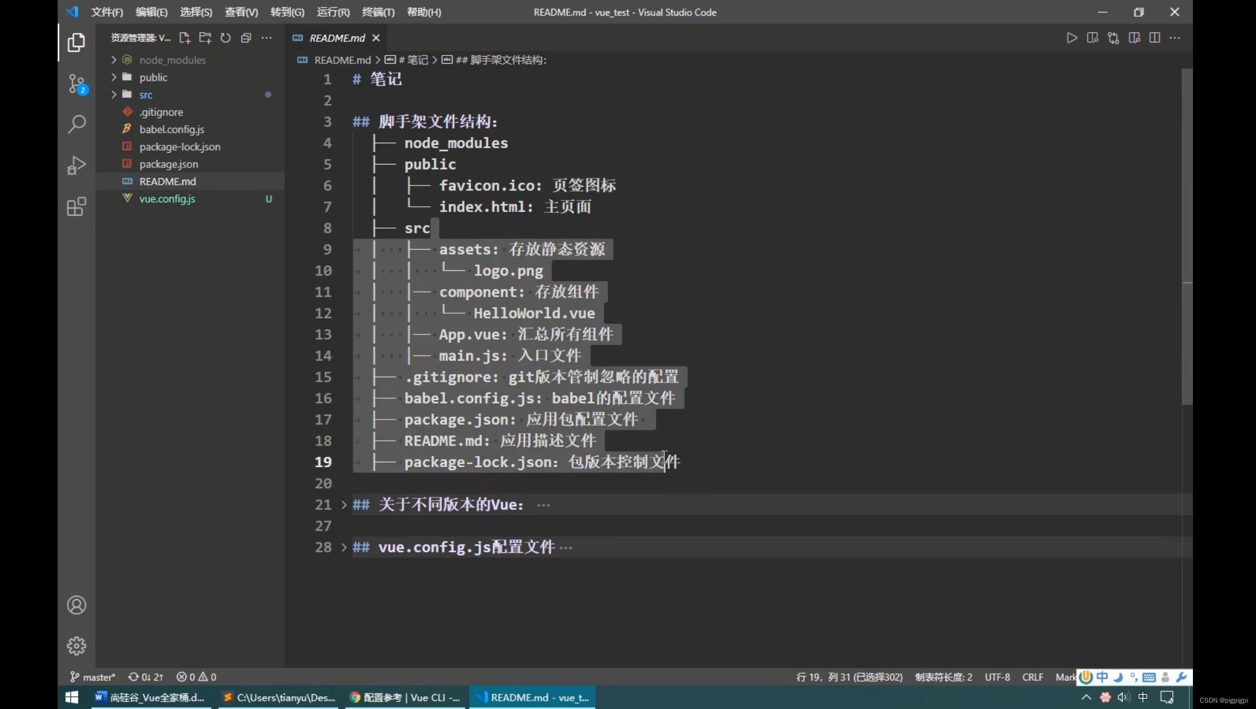Open the 转到(G) menu

coord(287,12)
